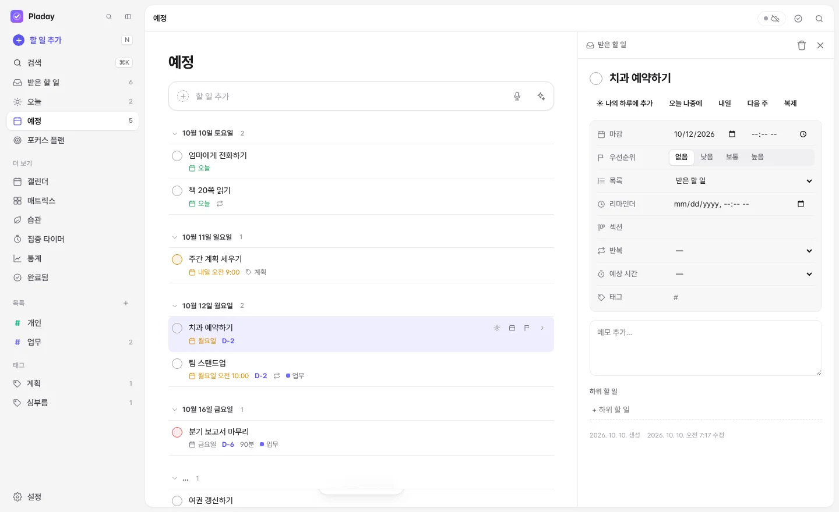Open the 반복 dropdown

tap(743, 251)
